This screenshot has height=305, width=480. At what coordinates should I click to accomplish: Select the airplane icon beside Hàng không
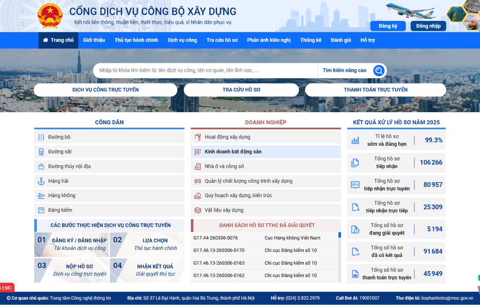tap(41, 195)
